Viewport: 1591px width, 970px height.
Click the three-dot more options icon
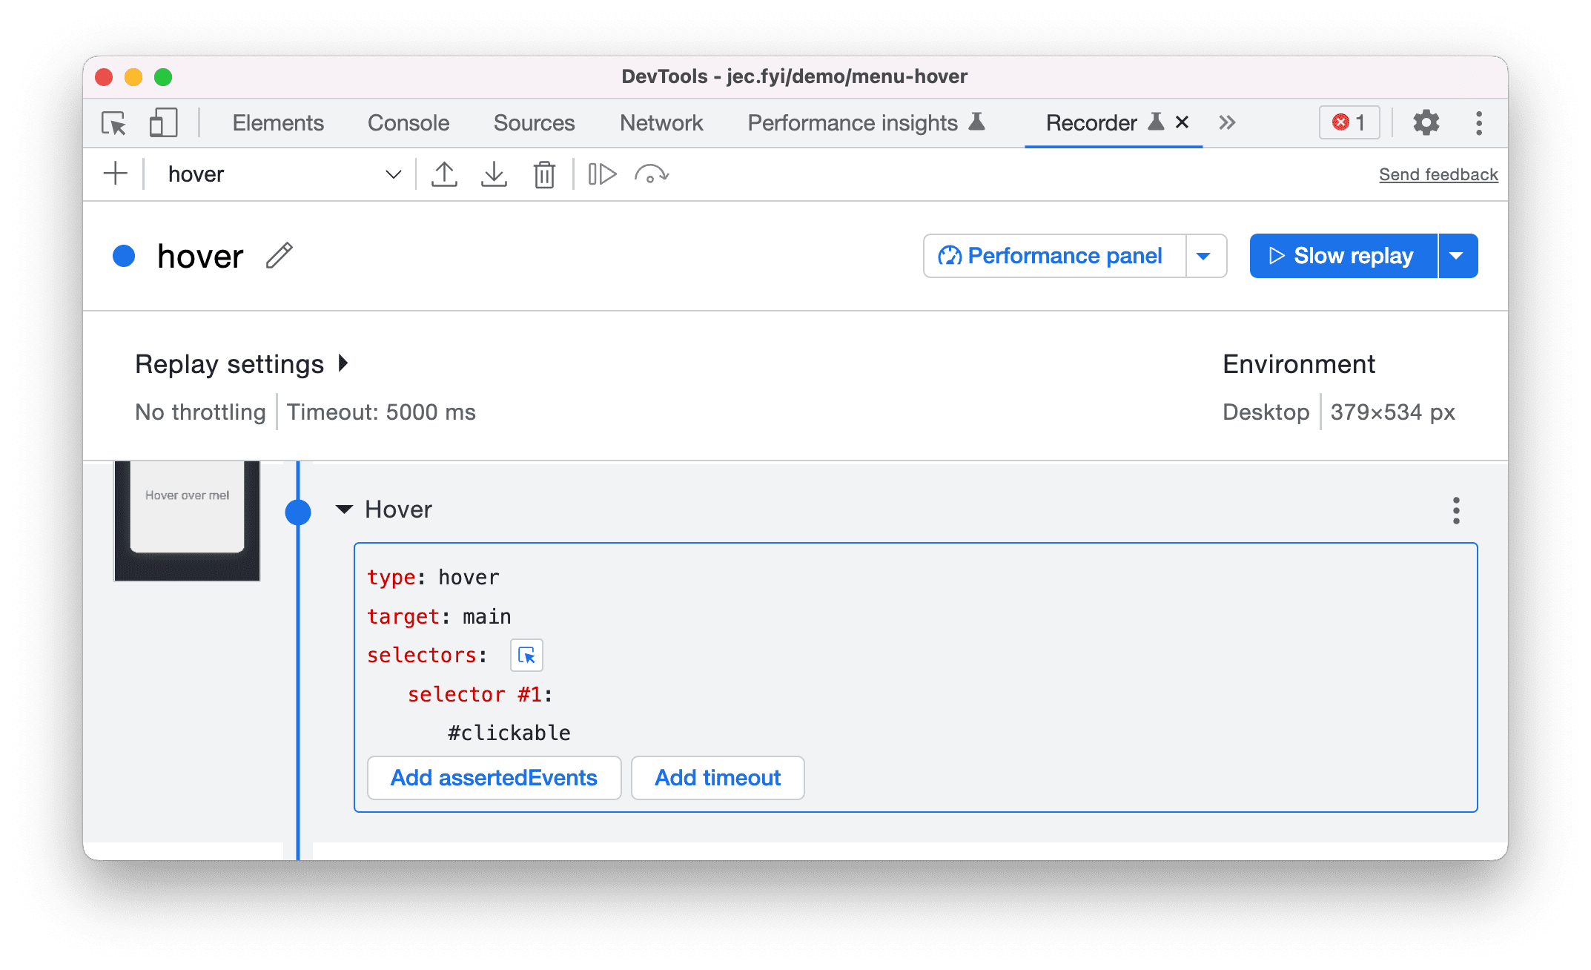click(1456, 511)
